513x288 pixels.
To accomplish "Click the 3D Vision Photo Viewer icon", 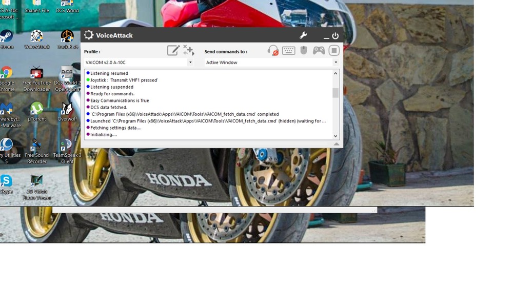I will (x=36, y=188).
